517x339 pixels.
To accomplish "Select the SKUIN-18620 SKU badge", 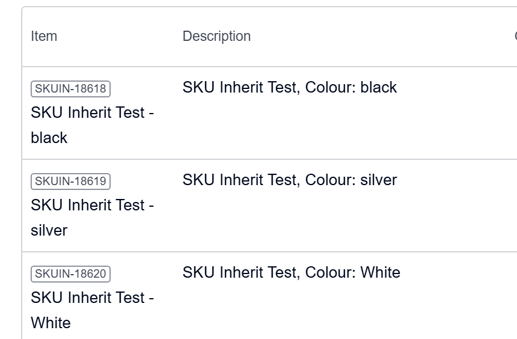I will click(70, 274).
